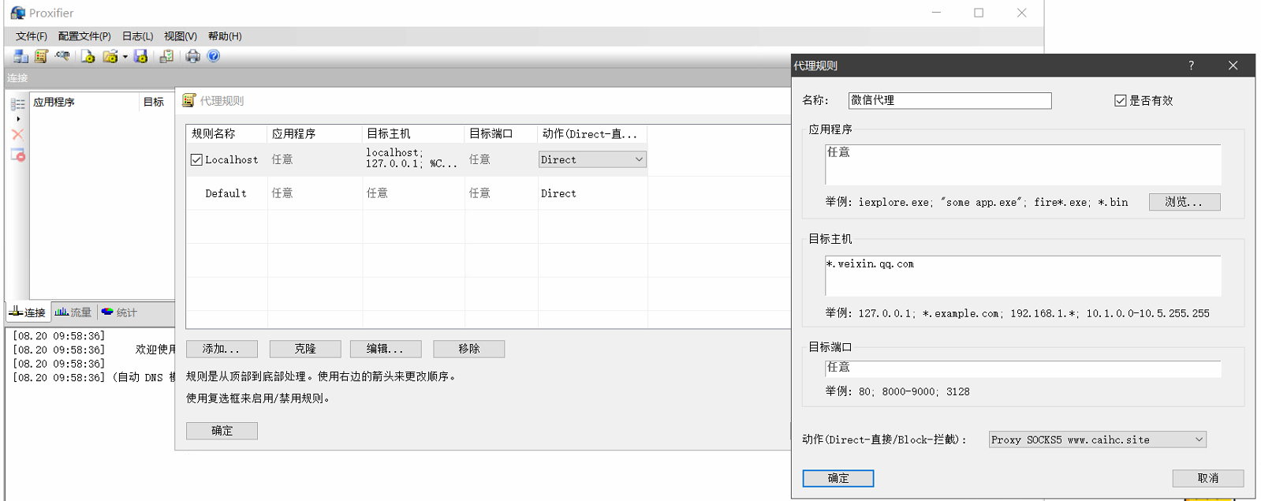Maximize the Proxifier main window
The image size is (1261, 501).
point(979,13)
